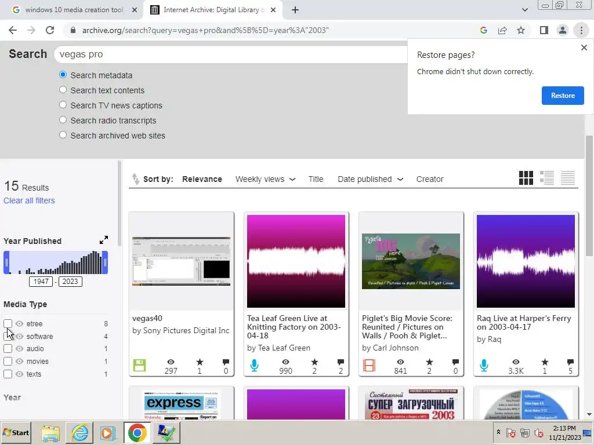Switch to compact list view icon
The image size is (594, 445).
click(567, 178)
